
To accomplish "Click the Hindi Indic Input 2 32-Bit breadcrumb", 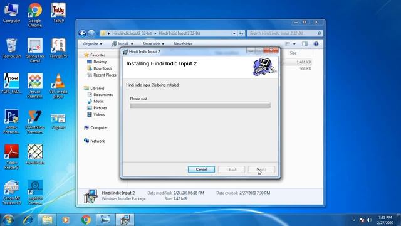I will click(x=180, y=33).
